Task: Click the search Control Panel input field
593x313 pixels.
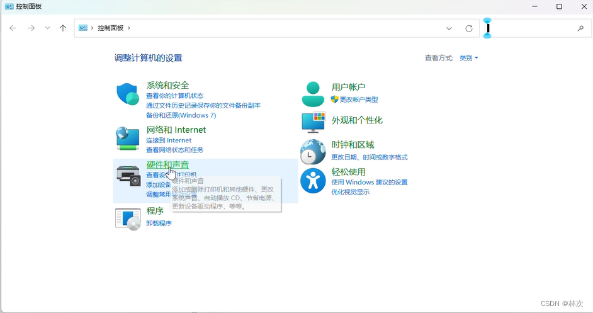Action: point(537,28)
